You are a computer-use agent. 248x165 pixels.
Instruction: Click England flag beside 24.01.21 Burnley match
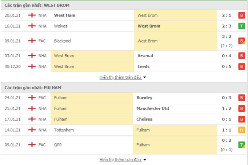(x=32, y=98)
